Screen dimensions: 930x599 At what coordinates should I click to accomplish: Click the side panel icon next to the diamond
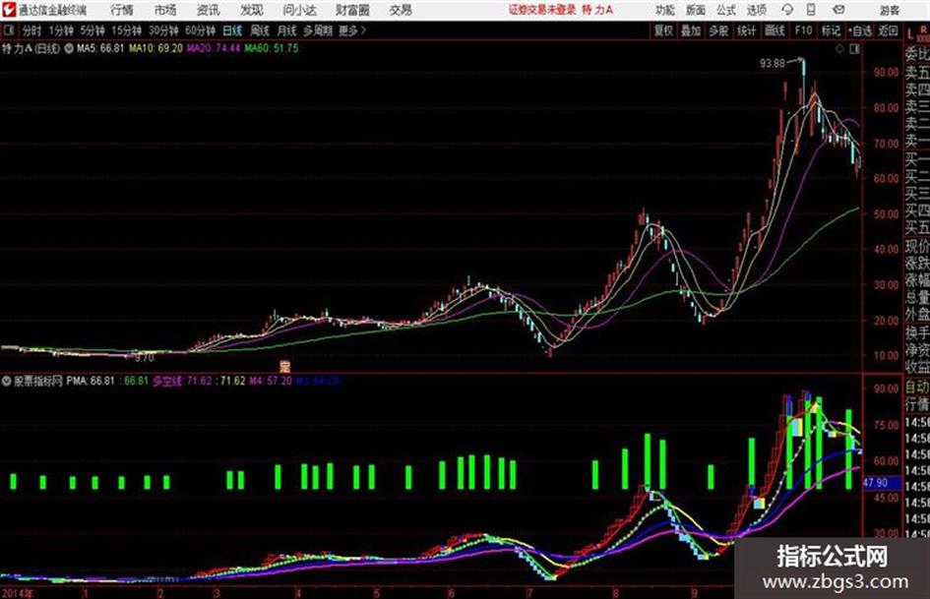854,49
